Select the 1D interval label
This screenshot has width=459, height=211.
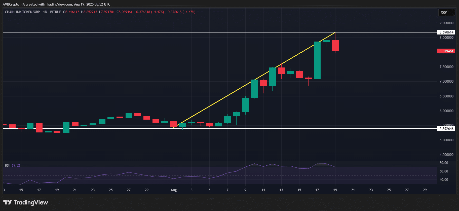pyautogui.click(x=45, y=12)
